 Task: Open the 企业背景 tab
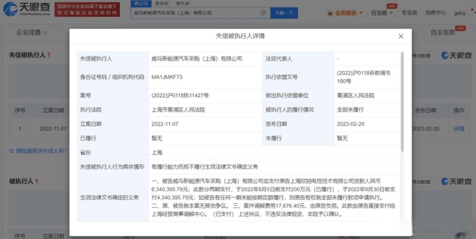click(x=29, y=32)
